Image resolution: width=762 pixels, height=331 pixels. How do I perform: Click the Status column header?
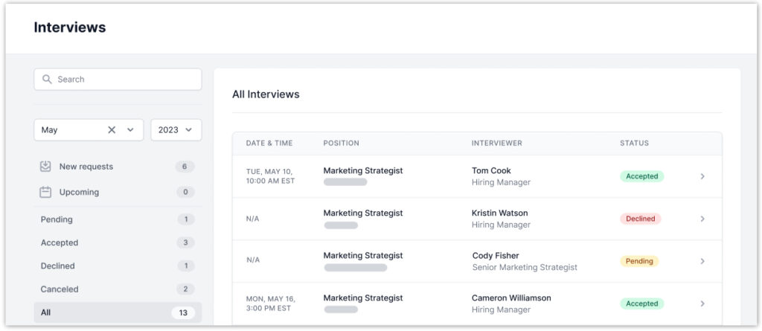634,144
